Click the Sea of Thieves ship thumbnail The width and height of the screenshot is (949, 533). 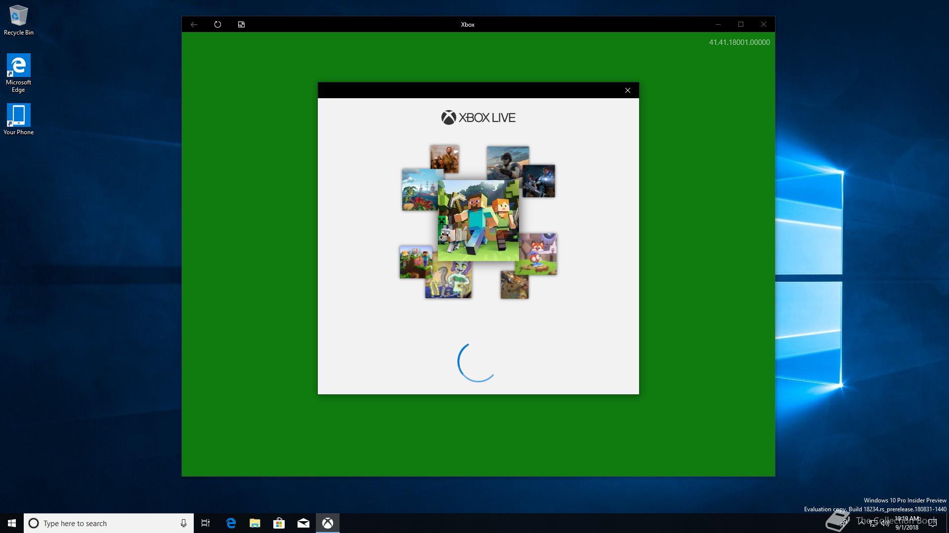click(x=420, y=190)
